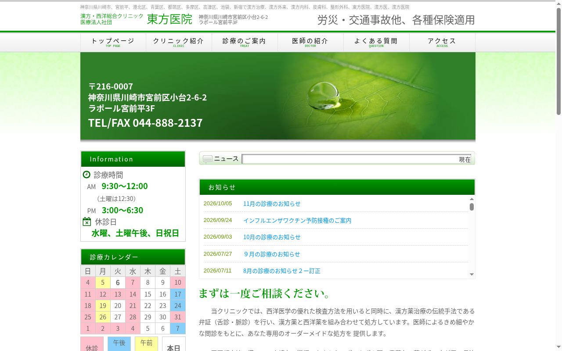562x351 pixels.
Task: Open the よくある質問 menu item
Action: coord(376,43)
